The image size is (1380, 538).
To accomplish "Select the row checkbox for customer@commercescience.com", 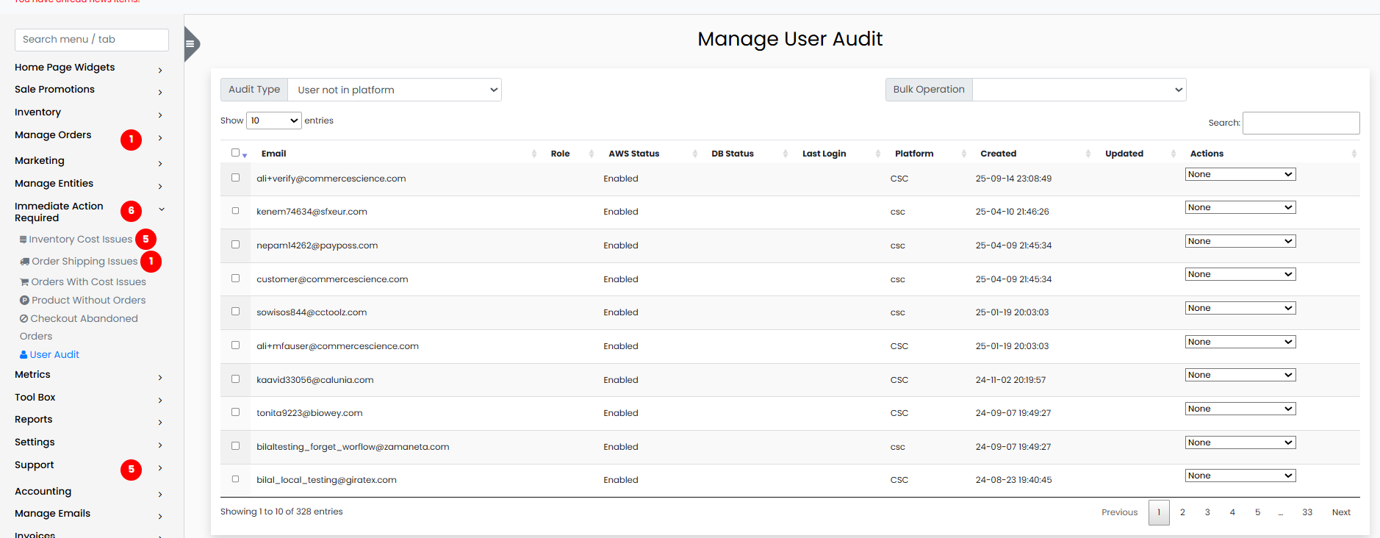I will (235, 279).
